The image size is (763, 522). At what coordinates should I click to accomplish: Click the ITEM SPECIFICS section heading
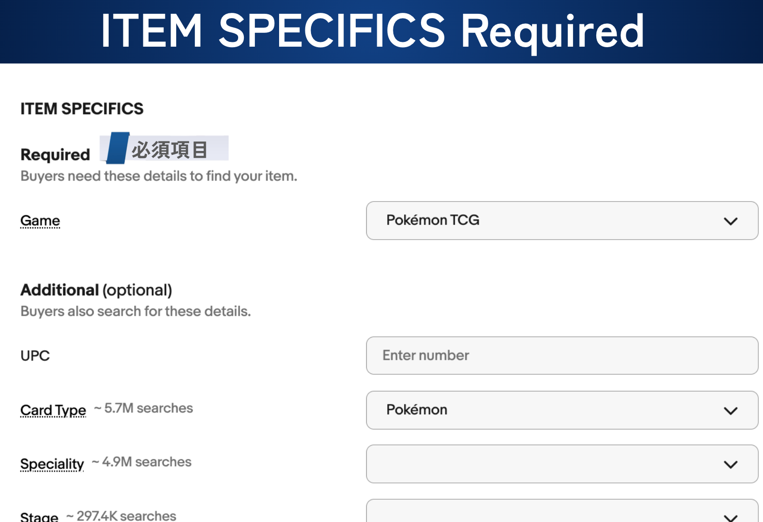pos(82,109)
